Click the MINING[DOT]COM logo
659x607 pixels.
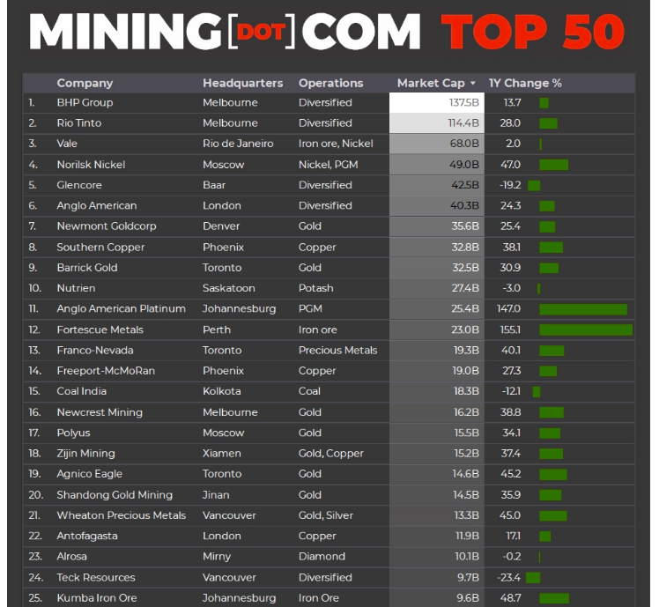point(226,32)
